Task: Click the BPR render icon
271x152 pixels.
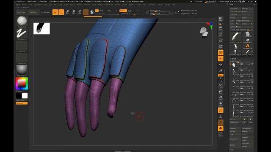Action: (221, 19)
